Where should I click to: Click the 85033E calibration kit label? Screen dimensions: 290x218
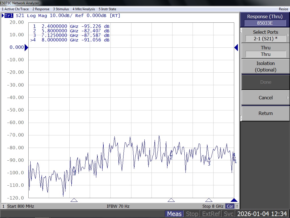(x=265, y=23)
